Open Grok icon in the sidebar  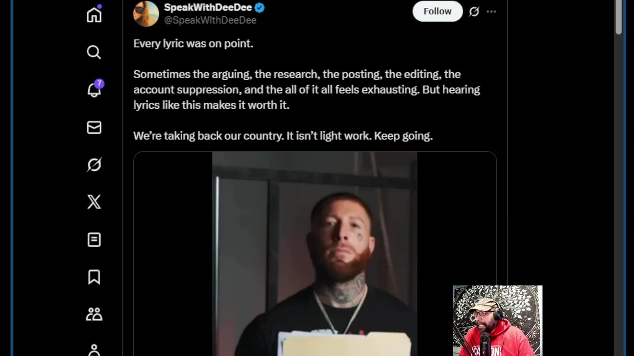click(94, 165)
